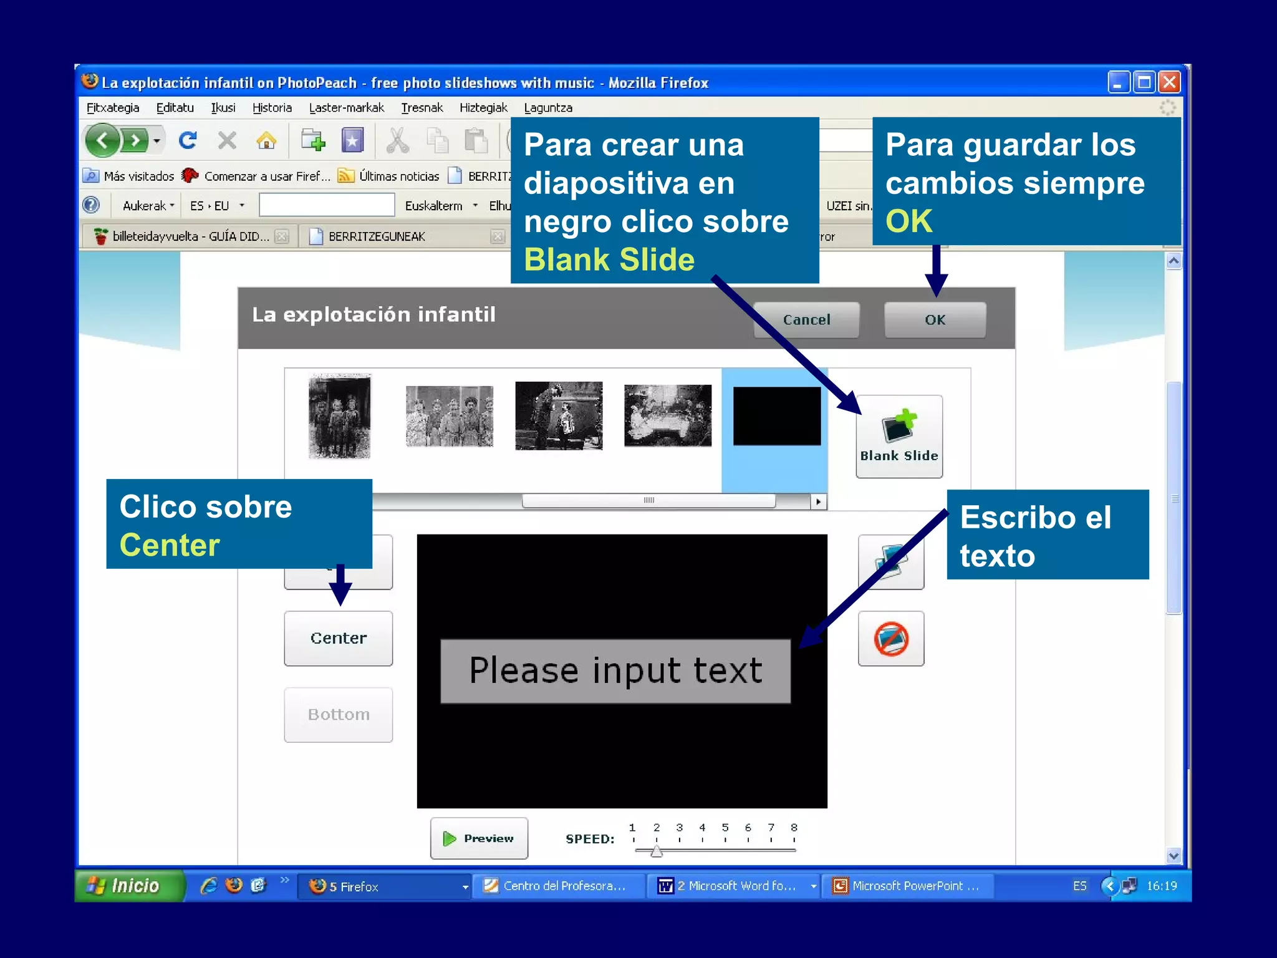The image size is (1277, 958).
Task: Open the Historia menu
Action: [272, 107]
